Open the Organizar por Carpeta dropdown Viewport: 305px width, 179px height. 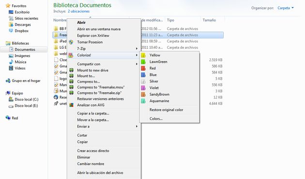tap(286, 8)
